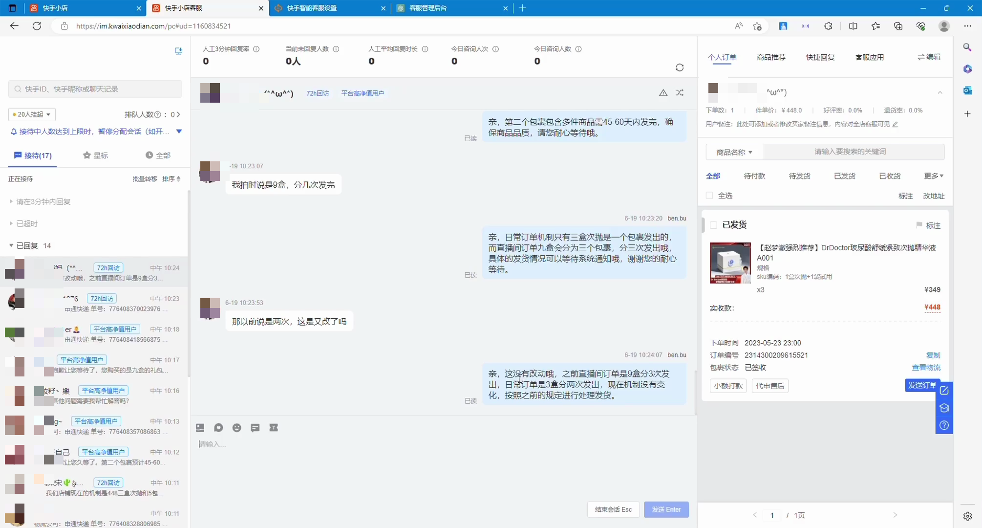This screenshot has height=528, width=982.
Task: Click the 小额打款 button
Action: [728, 386]
